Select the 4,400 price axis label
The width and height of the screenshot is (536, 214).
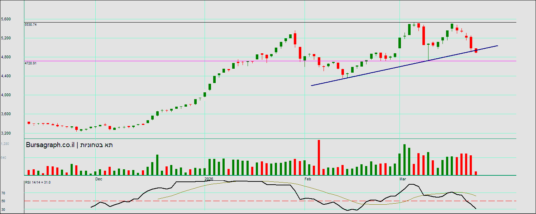(x=6, y=76)
